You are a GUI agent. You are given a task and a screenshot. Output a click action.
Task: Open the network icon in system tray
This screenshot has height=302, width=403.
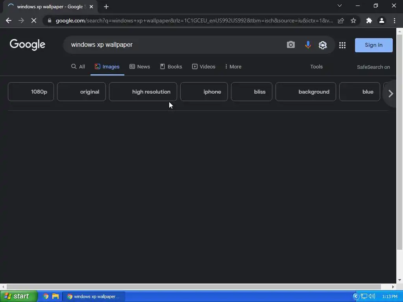(364, 296)
